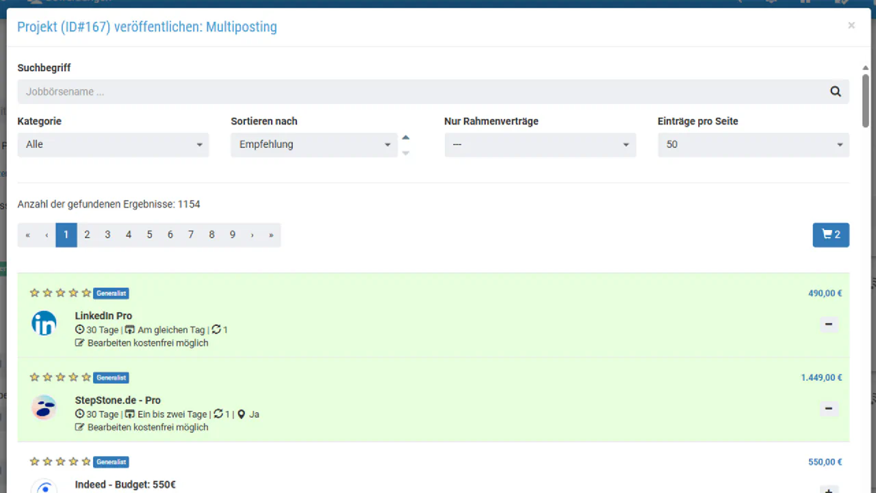Click the StepStone.de - Pro title
The width and height of the screenshot is (876, 493).
click(118, 400)
